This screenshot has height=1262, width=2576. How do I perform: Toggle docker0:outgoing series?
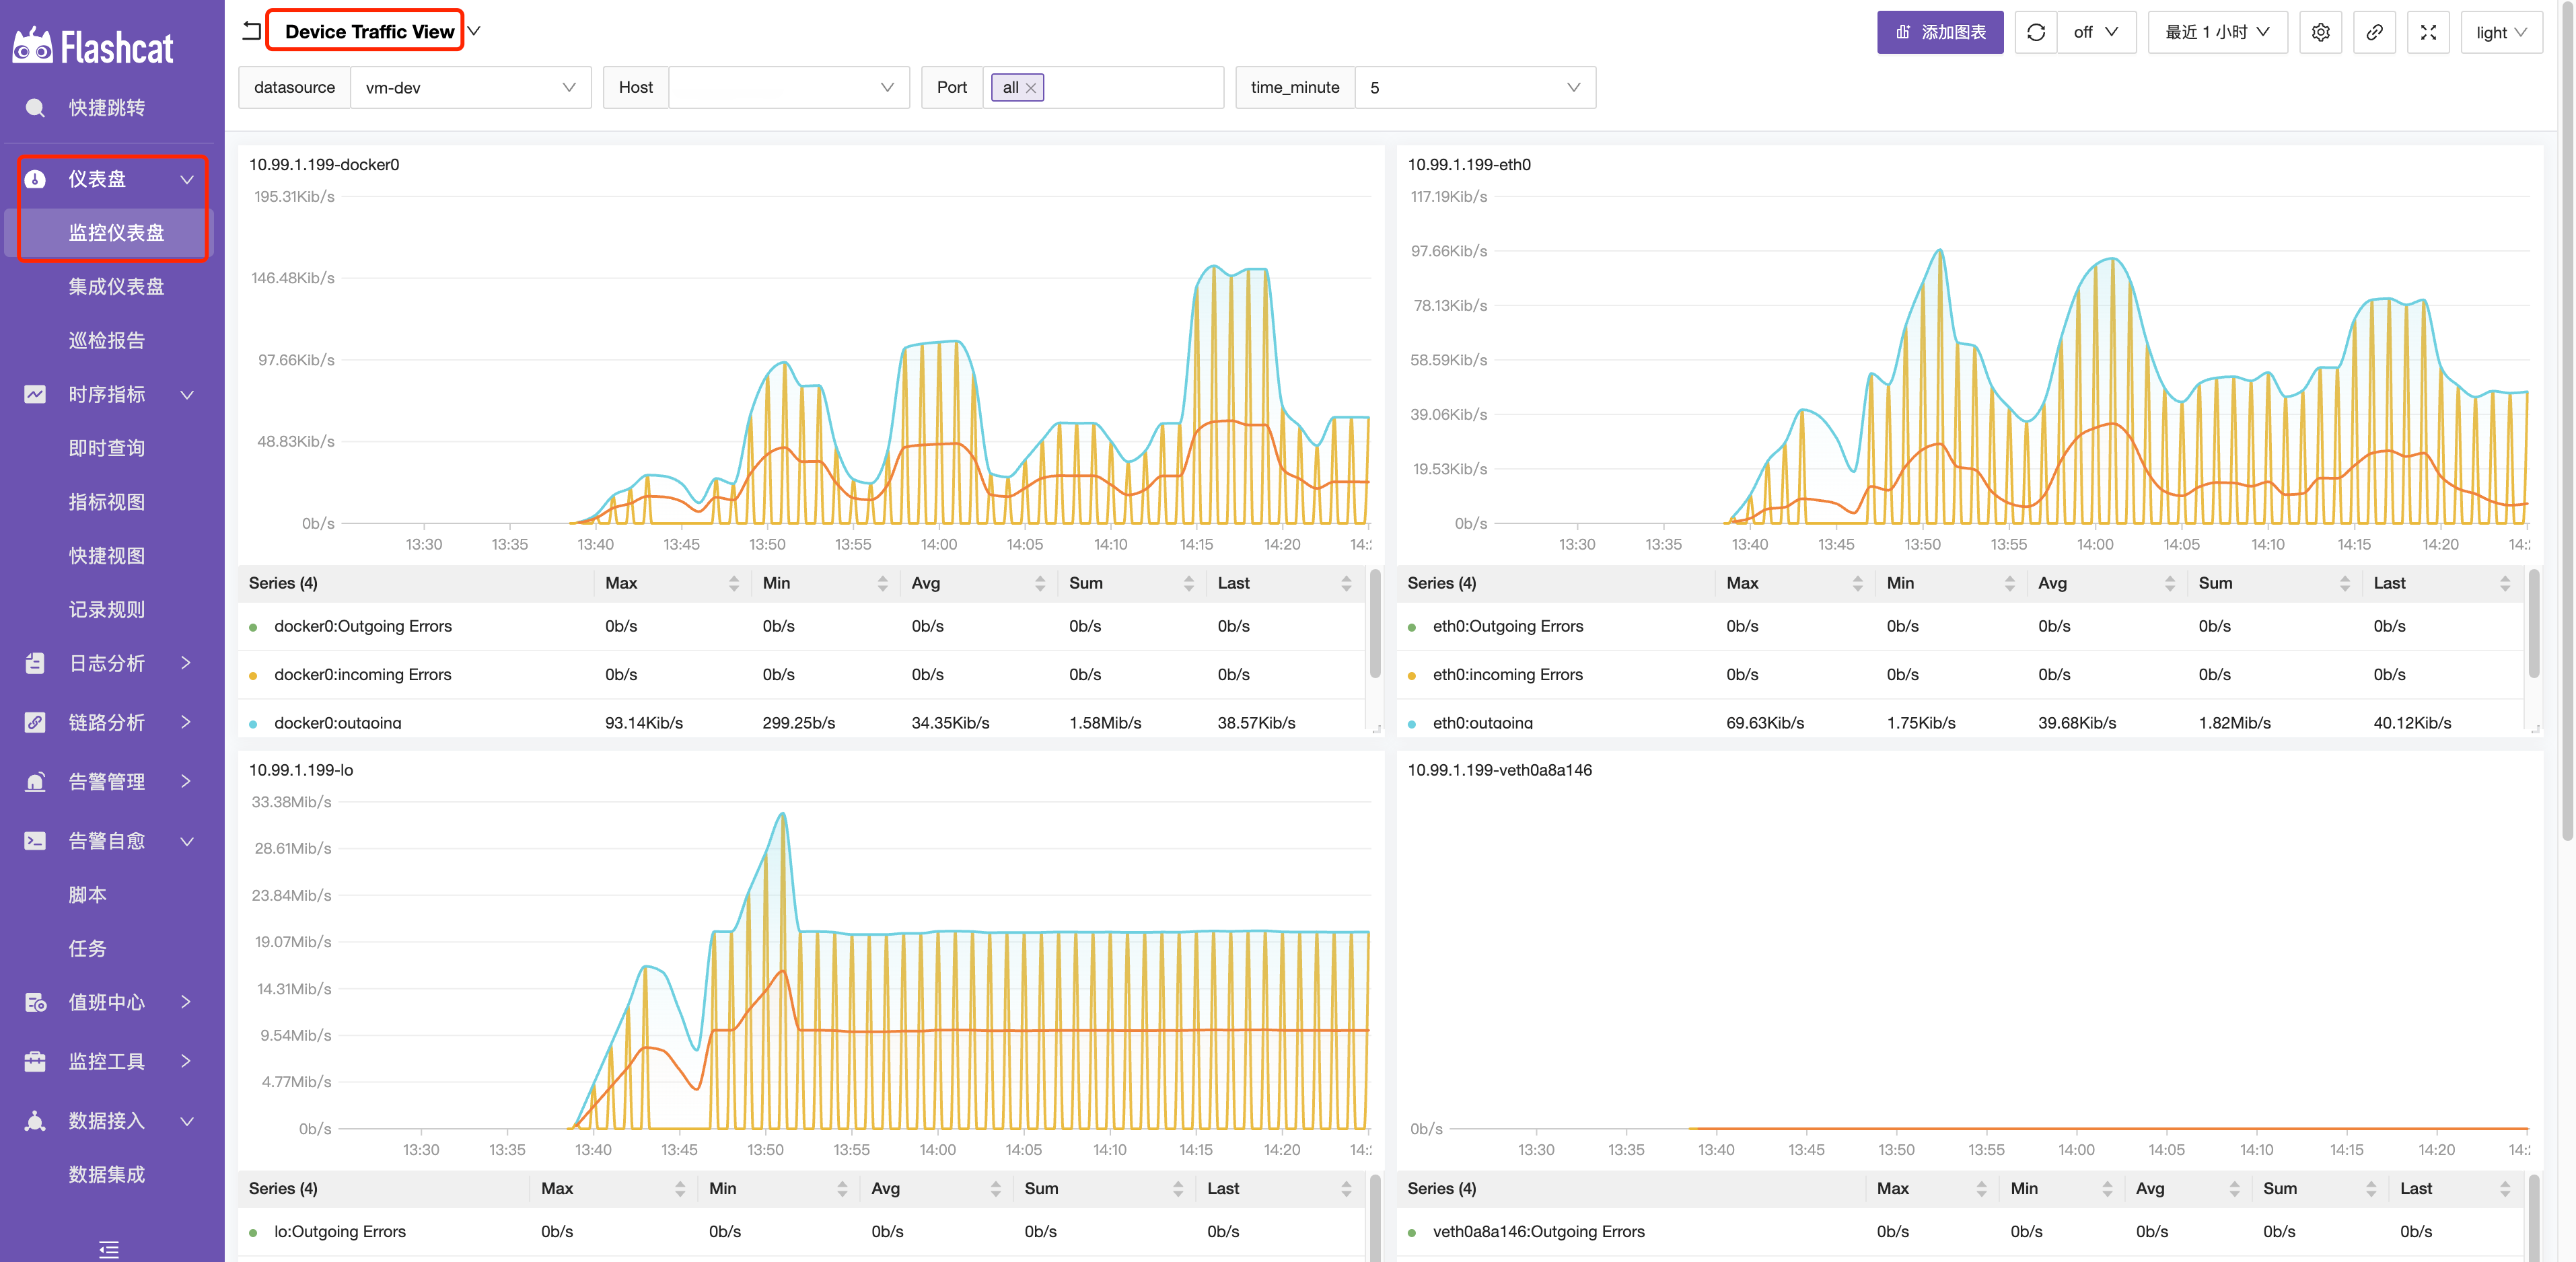(337, 722)
